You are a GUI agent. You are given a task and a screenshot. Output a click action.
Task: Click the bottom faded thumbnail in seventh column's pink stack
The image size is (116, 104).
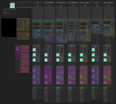click(105, 82)
